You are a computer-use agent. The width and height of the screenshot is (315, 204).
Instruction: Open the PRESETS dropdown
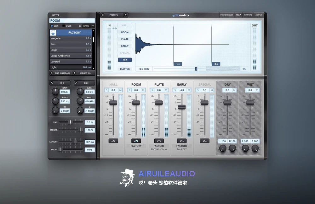pos(114,15)
